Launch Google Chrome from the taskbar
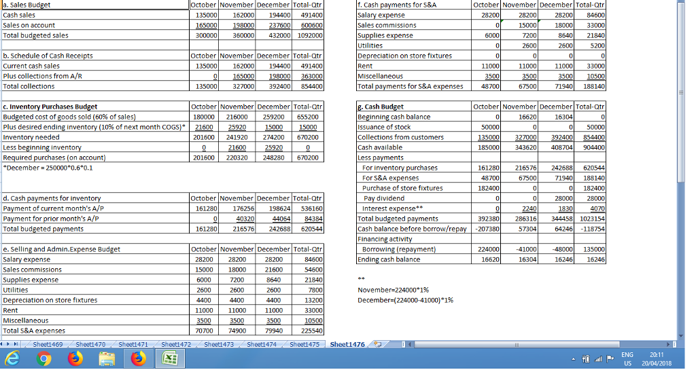 (x=43, y=358)
